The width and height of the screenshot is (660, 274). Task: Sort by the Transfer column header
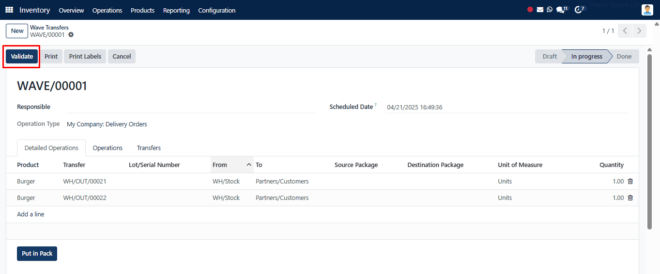tap(74, 165)
